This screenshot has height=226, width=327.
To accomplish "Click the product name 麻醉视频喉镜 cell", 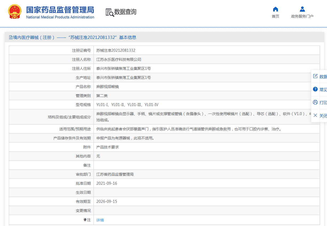I will click(107, 87).
